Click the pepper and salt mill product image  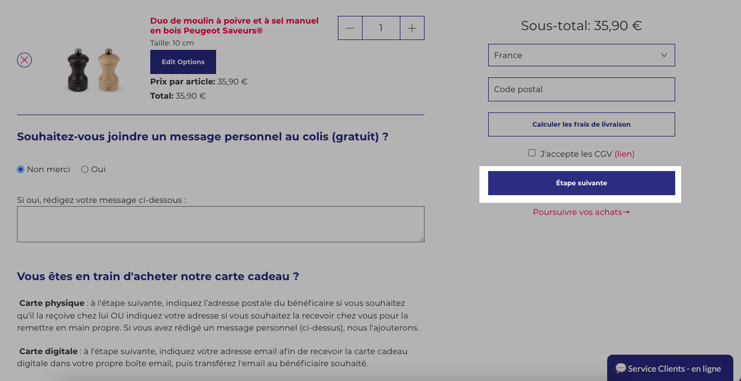[93, 70]
